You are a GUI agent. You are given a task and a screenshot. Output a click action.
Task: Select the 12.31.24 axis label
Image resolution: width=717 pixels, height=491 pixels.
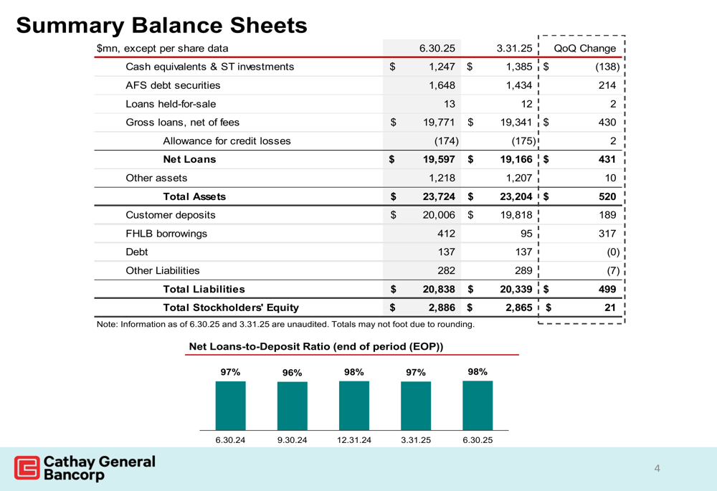click(x=354, y=440)
